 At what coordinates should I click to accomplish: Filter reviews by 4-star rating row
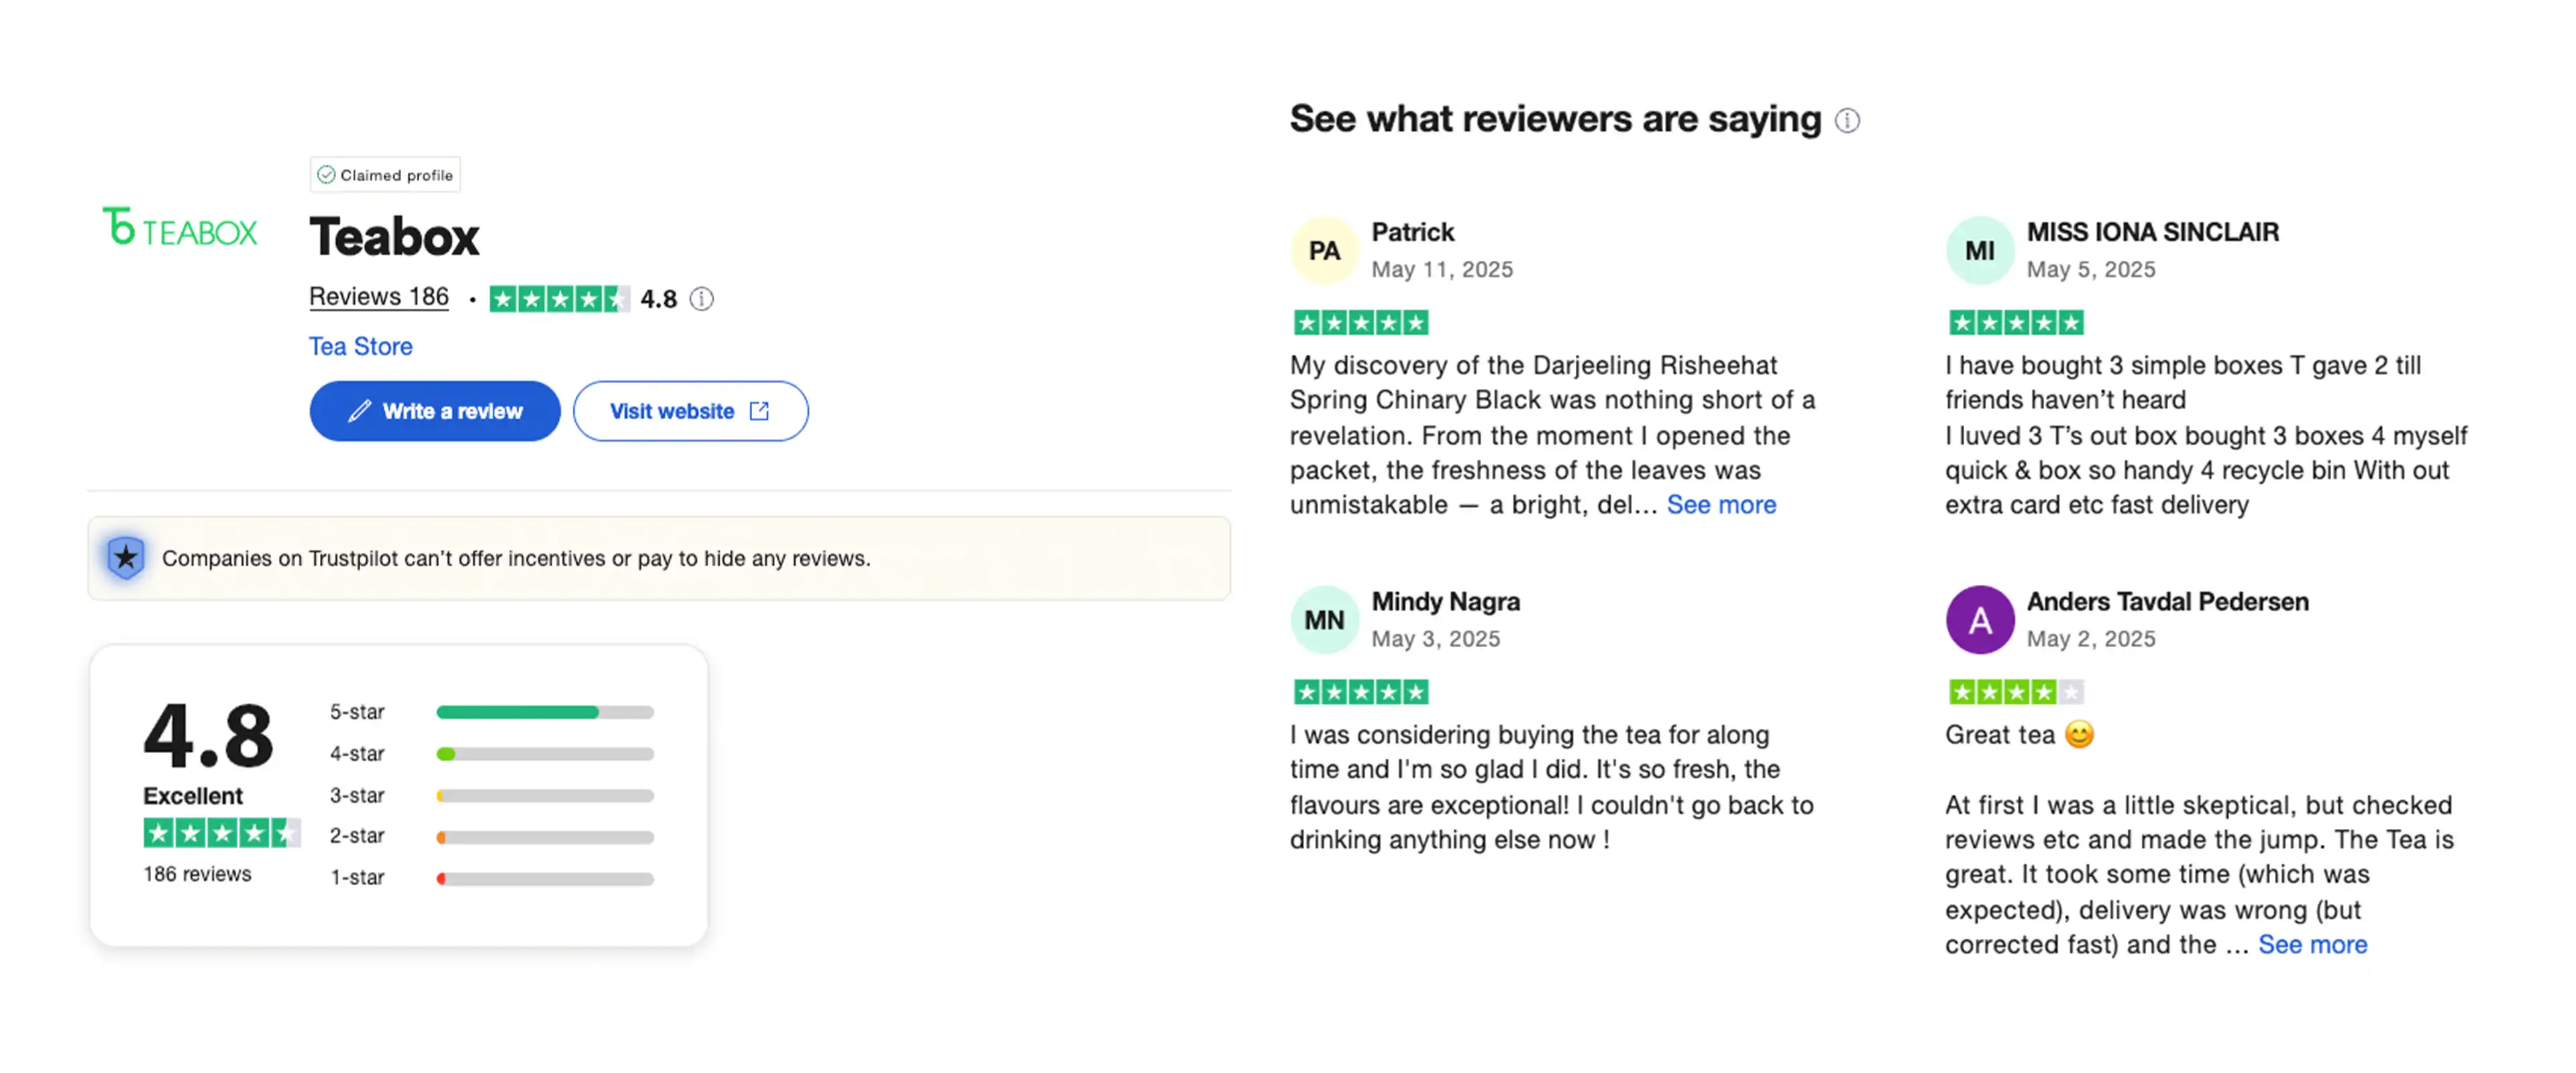pos(491,754)
